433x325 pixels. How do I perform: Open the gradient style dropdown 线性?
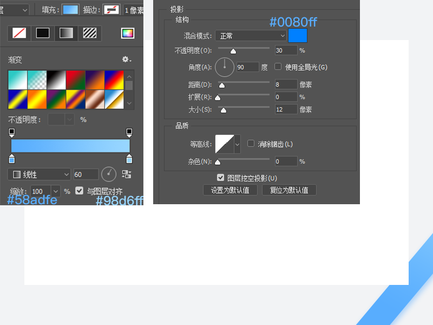pyautogui.click(x=39, y=174)
